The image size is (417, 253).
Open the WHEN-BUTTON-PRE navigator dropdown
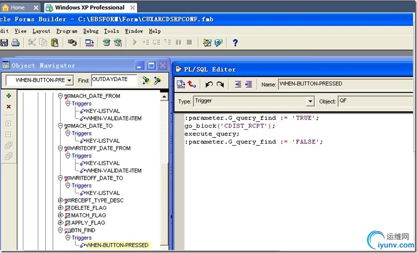point(69,80)
